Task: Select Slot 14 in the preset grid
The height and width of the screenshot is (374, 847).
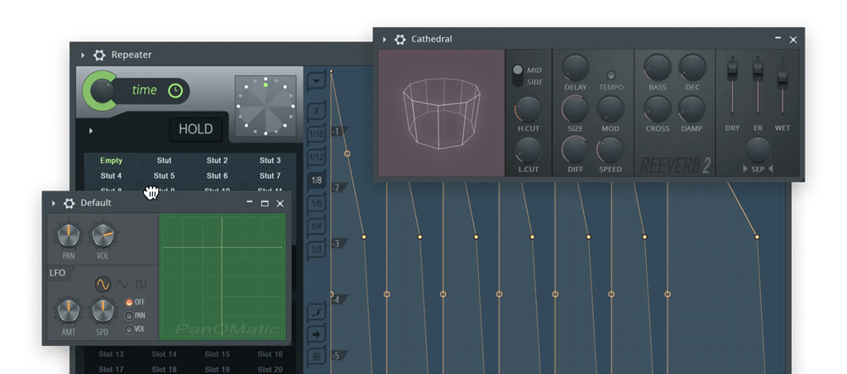Action: point(165,354)
